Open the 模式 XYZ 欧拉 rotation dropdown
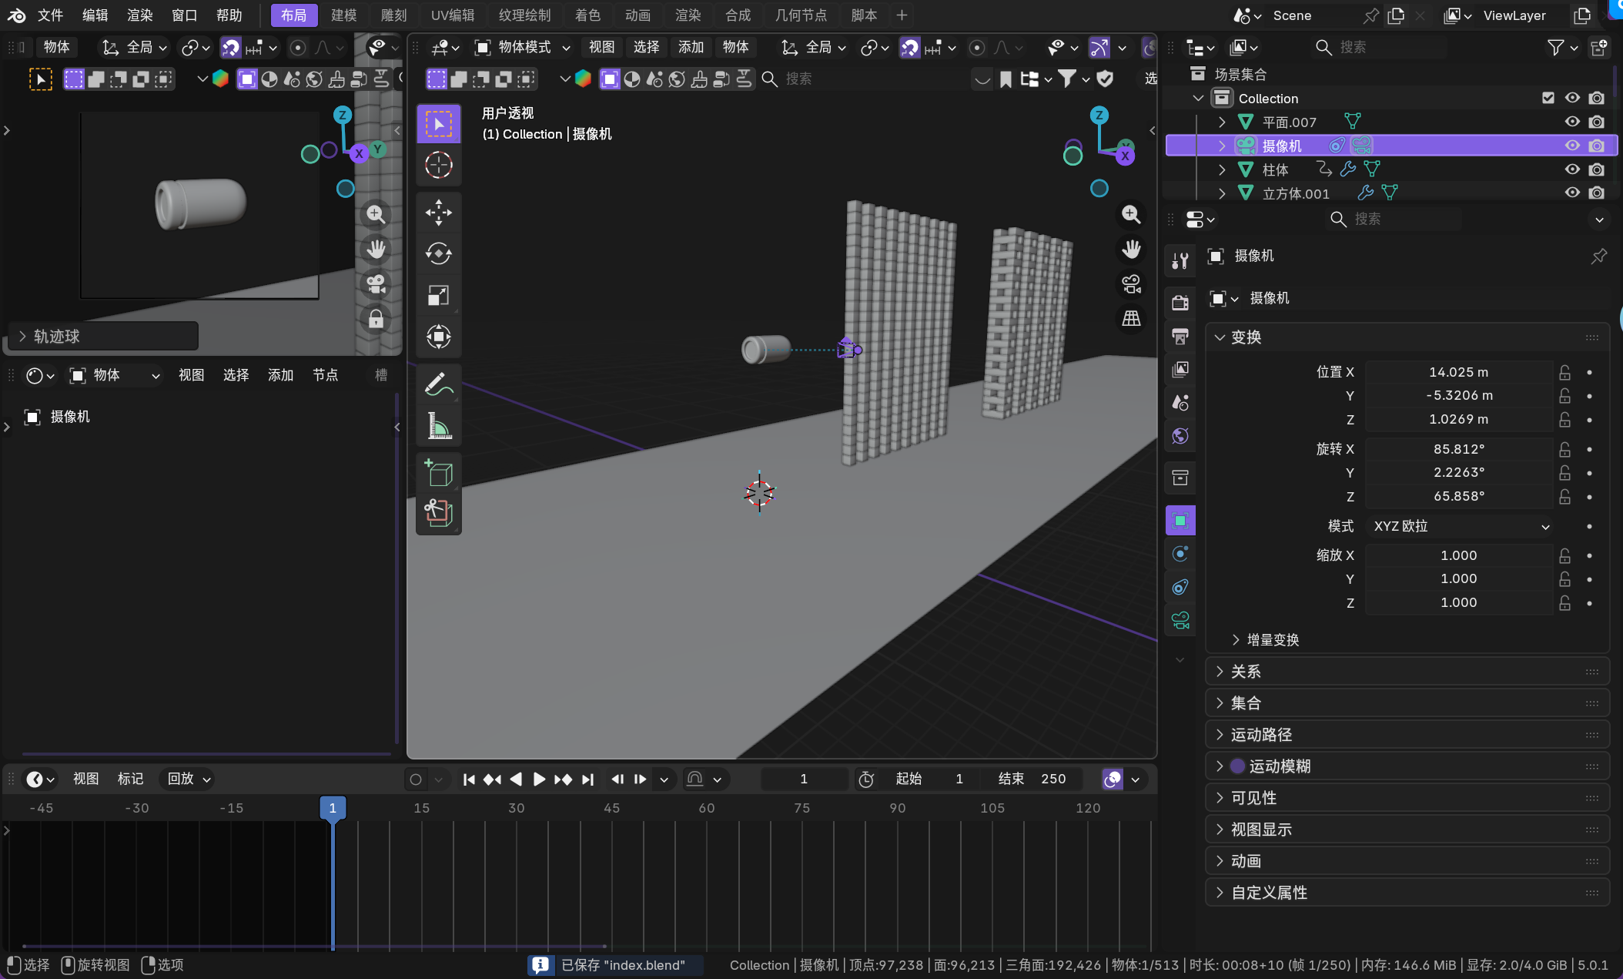Image resolution: width=1623 pixels, height=979 pixels. point(1461,526)
